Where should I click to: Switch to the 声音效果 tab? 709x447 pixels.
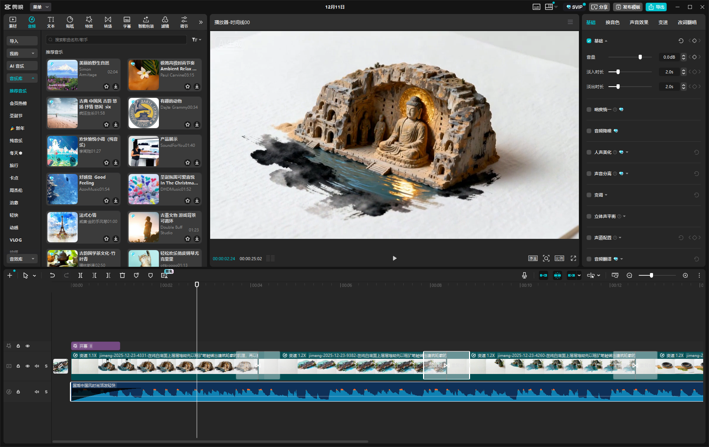(639, 23)
